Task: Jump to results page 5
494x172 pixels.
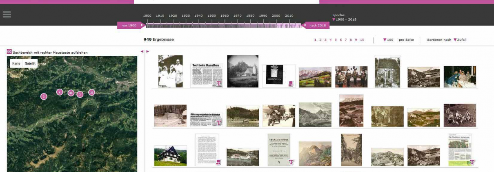Action: pyautogui.click(x=336, y=40)
